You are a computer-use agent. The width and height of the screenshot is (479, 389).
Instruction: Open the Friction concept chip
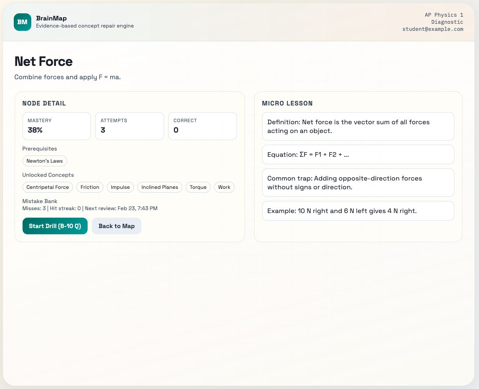tap(90, 187)
